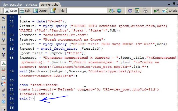
Task: Click the Refresh Design View icon
Action: (x=130, y=11)
